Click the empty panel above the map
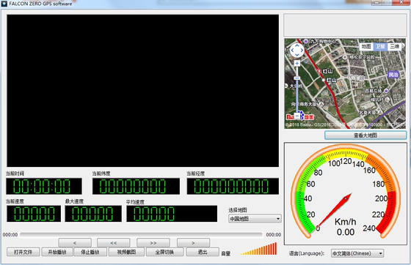Viewport: 411px width, 265px height. point(345,25)
